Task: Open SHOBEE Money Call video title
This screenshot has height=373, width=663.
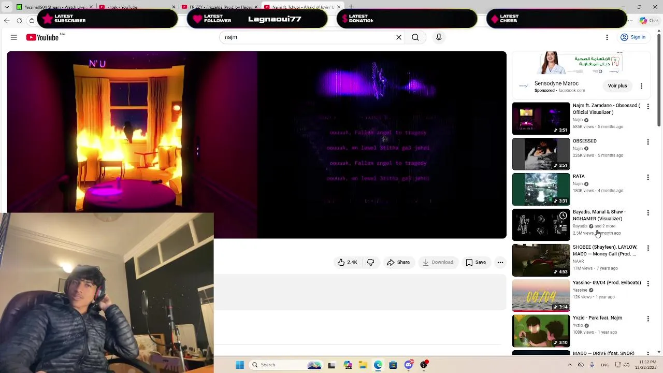Action: tap(605, 251)
